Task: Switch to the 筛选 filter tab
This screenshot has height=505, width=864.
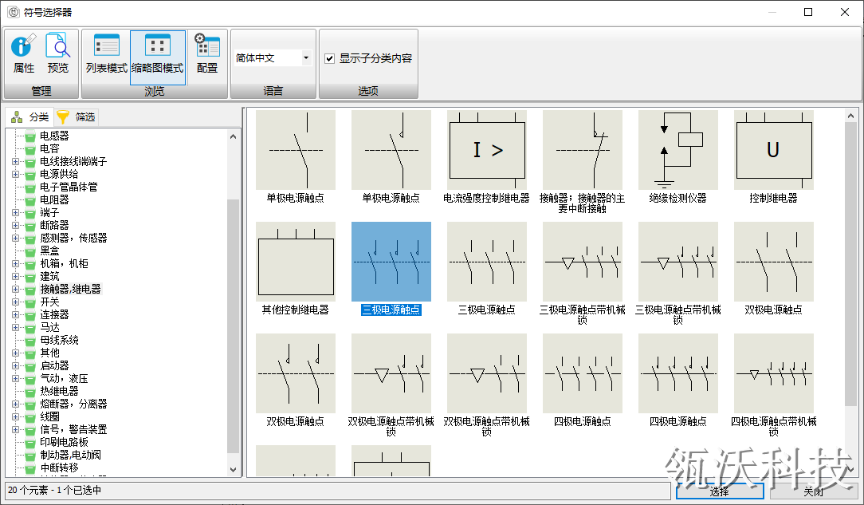Action: (x=76, y=117)
